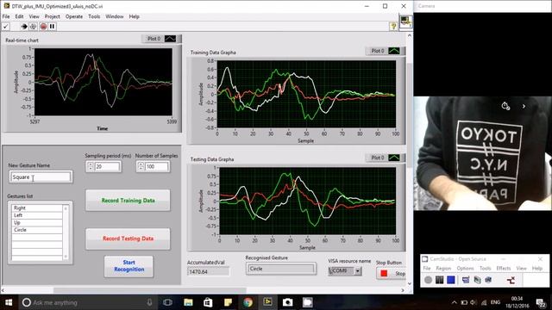
Task: Click the CamStudio record to AVI icon
Action: (x=477, y=280)
